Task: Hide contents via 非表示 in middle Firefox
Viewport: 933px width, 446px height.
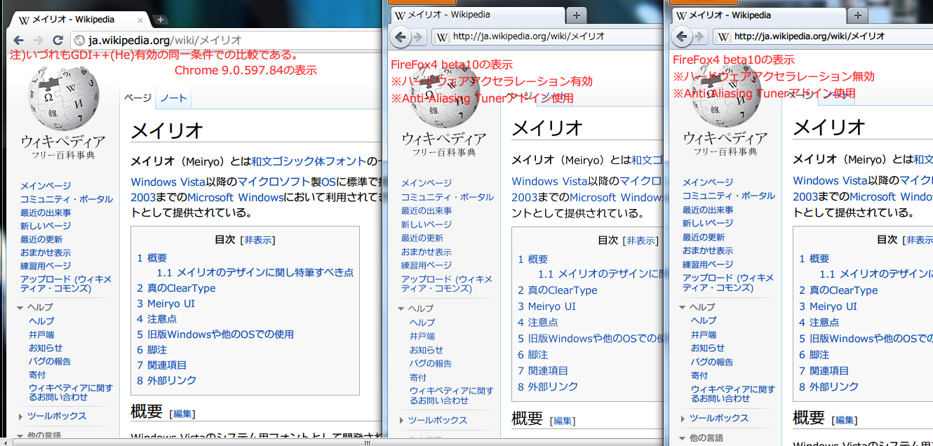Action: coord(640,241)
